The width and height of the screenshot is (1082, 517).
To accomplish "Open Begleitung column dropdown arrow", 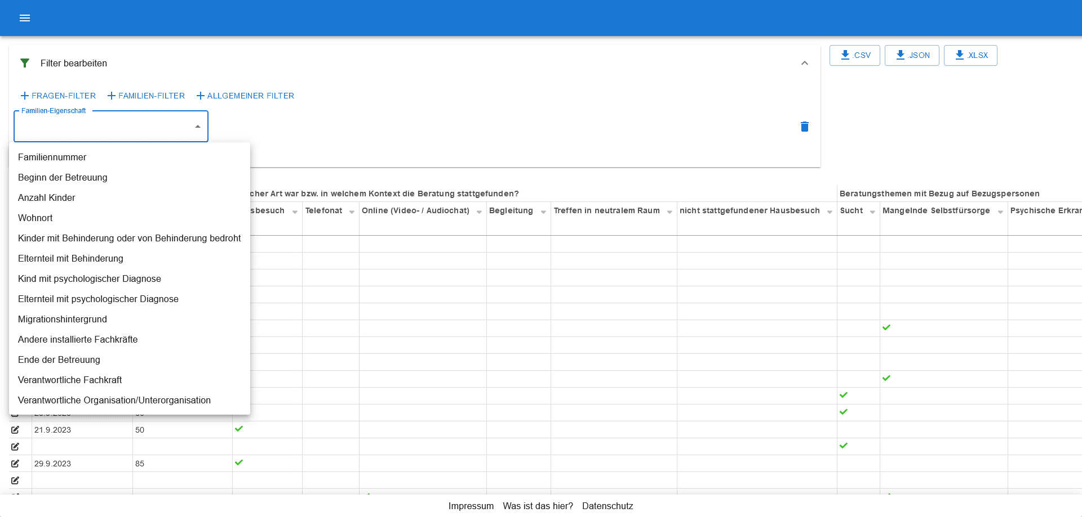I will click(543, 212).
